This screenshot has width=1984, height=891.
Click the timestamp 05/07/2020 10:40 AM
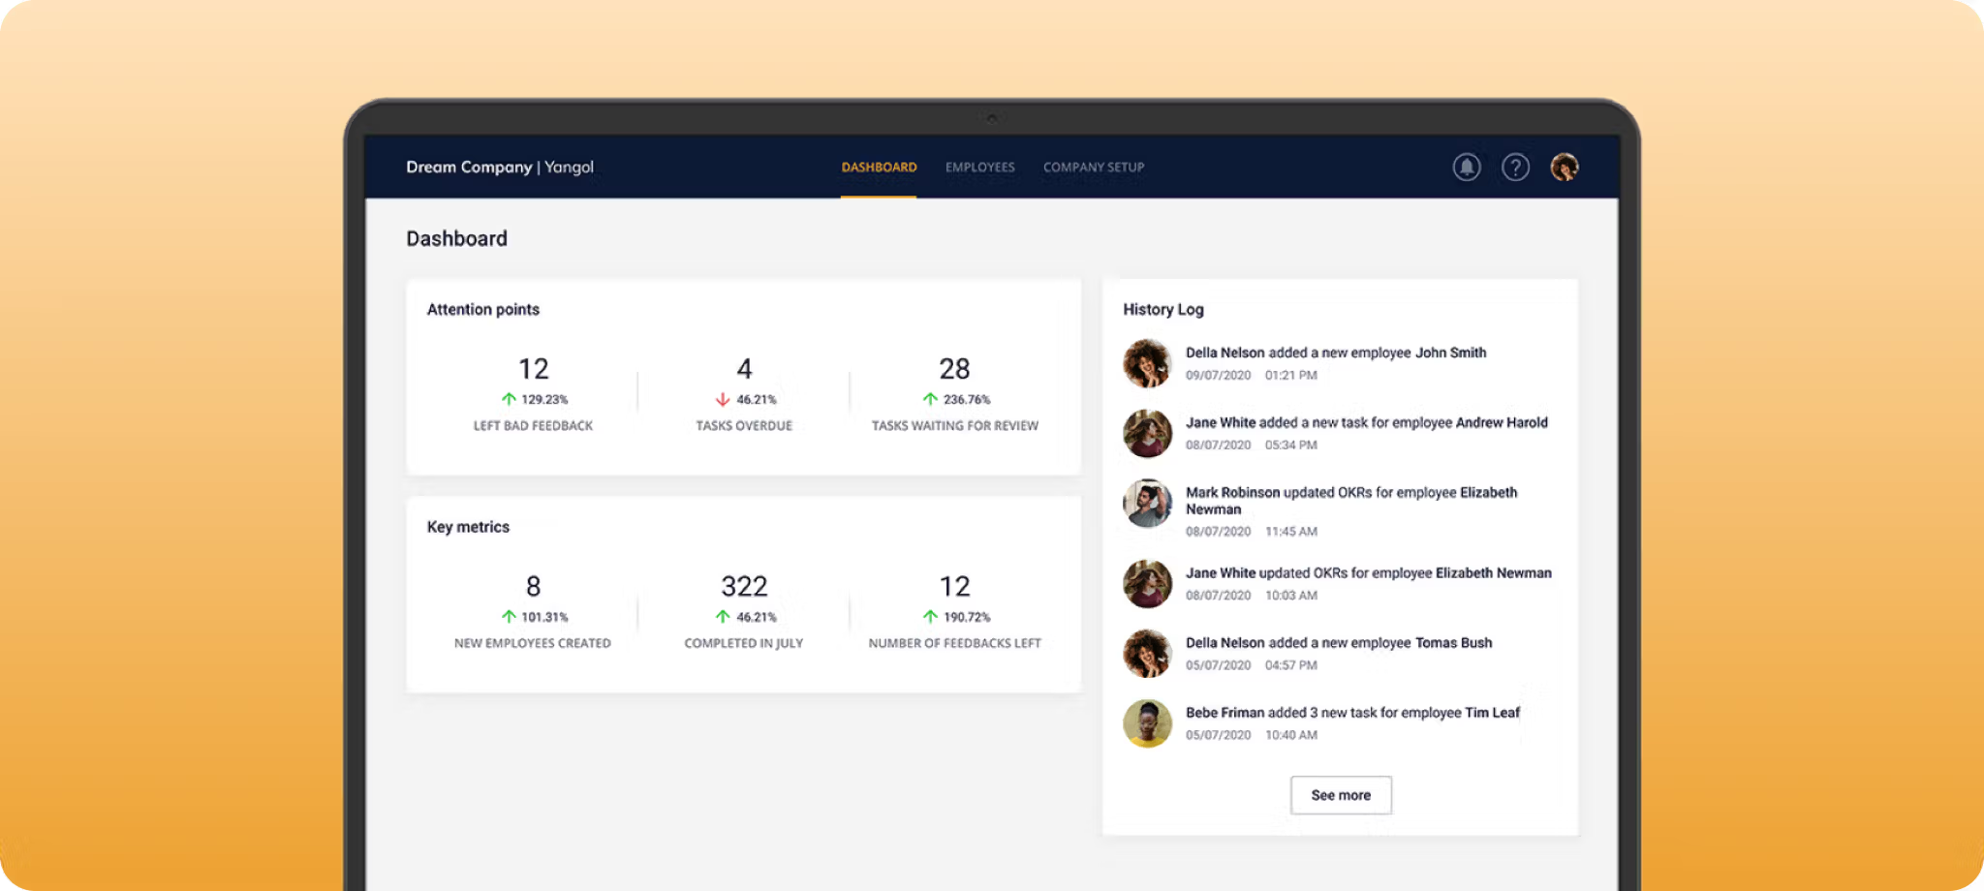pos(1252,735)
